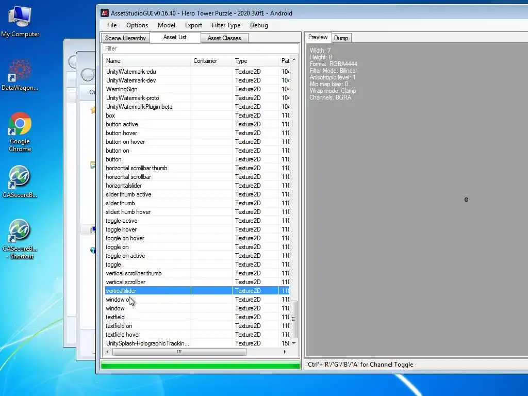This screenshot has height=396, width=528.
Task: Click the highlighted verticalslider row
Action: (197, 290)
